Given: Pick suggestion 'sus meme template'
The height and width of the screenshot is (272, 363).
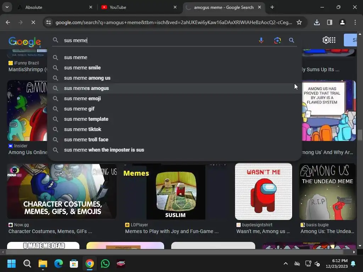Looking at the screenshot, I should point(174,119).
